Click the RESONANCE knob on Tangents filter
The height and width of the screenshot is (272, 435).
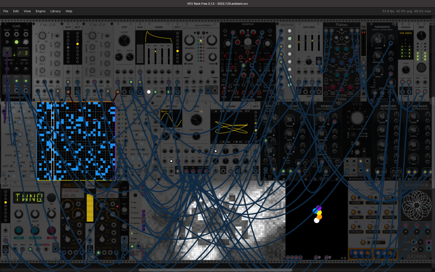(378, 55)
